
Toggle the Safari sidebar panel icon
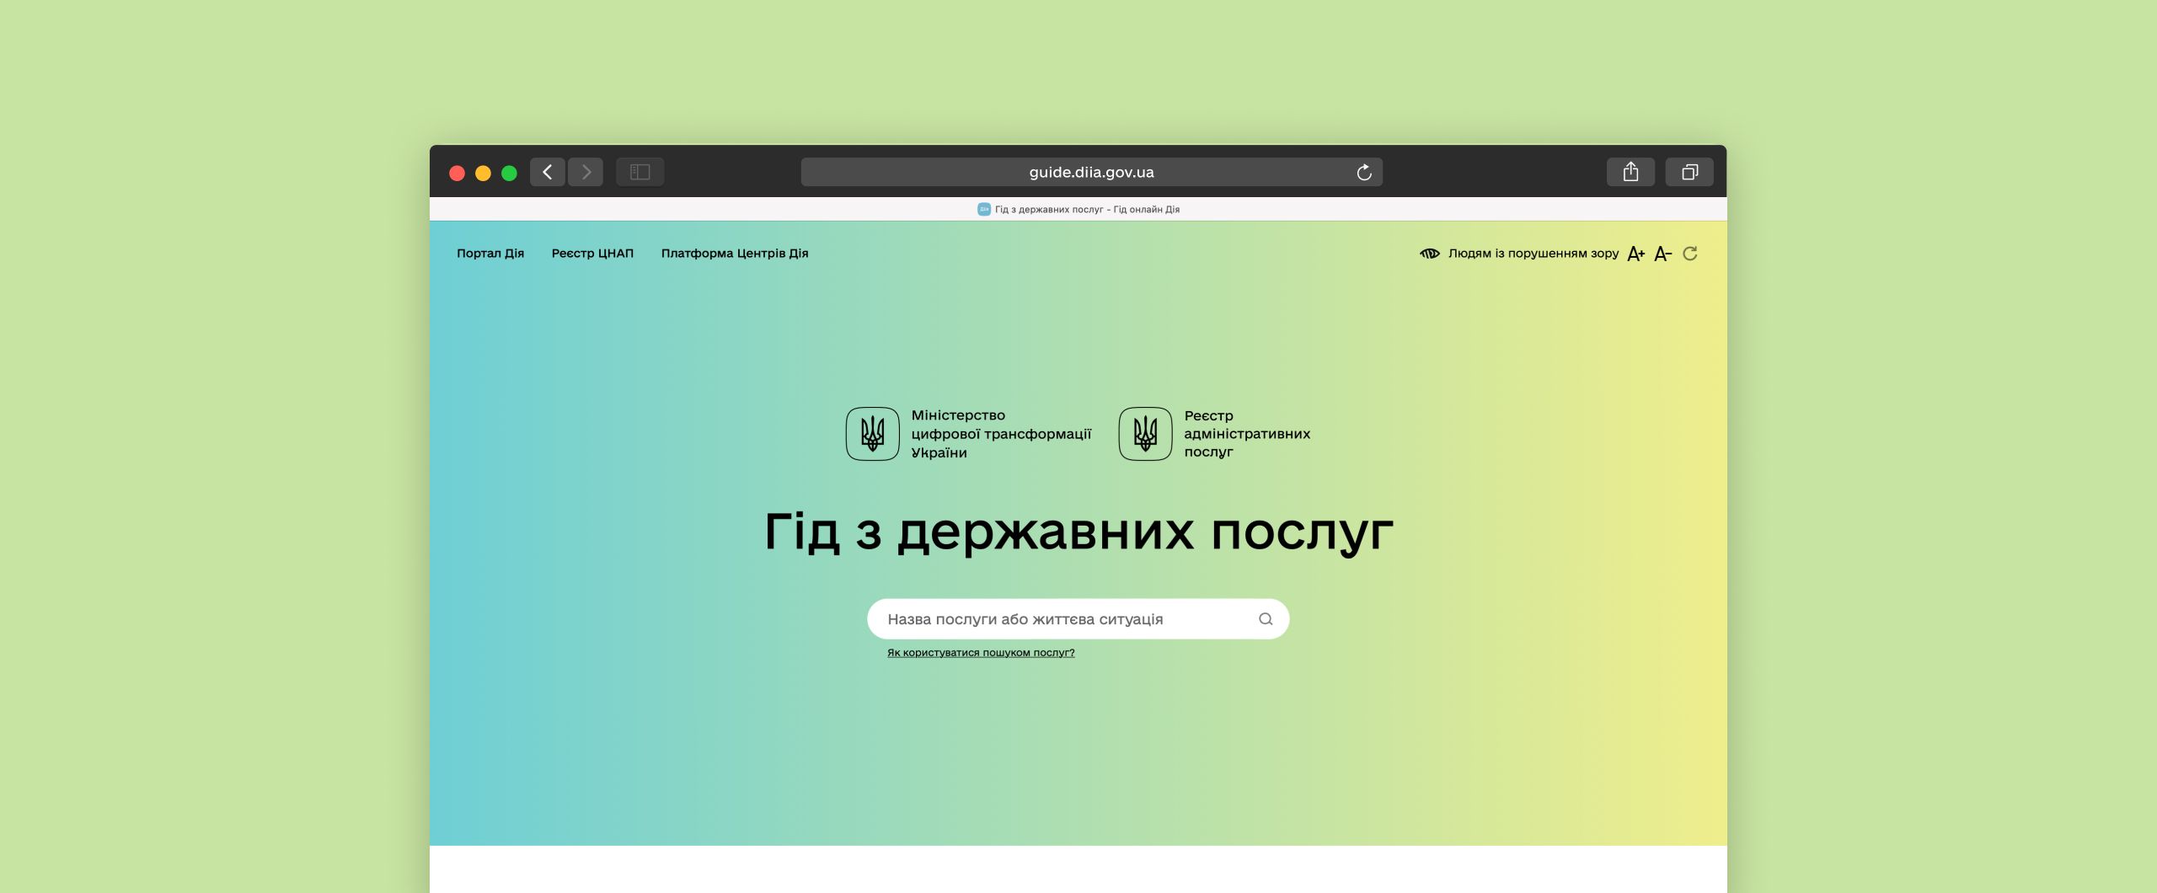tap(640, 173)
